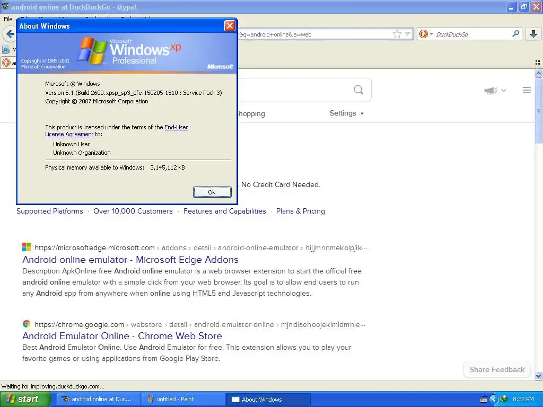Click the page scrollbar down arrow
The width and height of the screenshot is (543, 407).
pyautogui.click(x=539, y=376)
